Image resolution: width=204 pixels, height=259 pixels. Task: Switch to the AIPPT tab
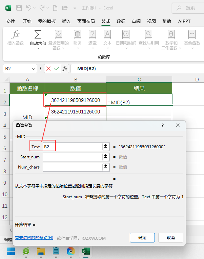(184, 21)
